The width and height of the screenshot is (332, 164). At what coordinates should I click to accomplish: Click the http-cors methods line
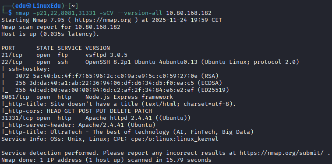tap(77, 111)
